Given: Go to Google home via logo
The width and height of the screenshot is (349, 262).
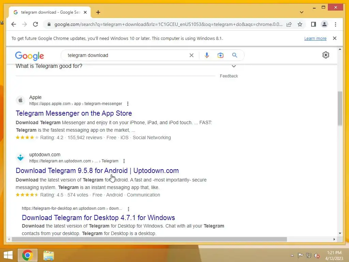Looking at the screenshot, I should click(29, 56).
